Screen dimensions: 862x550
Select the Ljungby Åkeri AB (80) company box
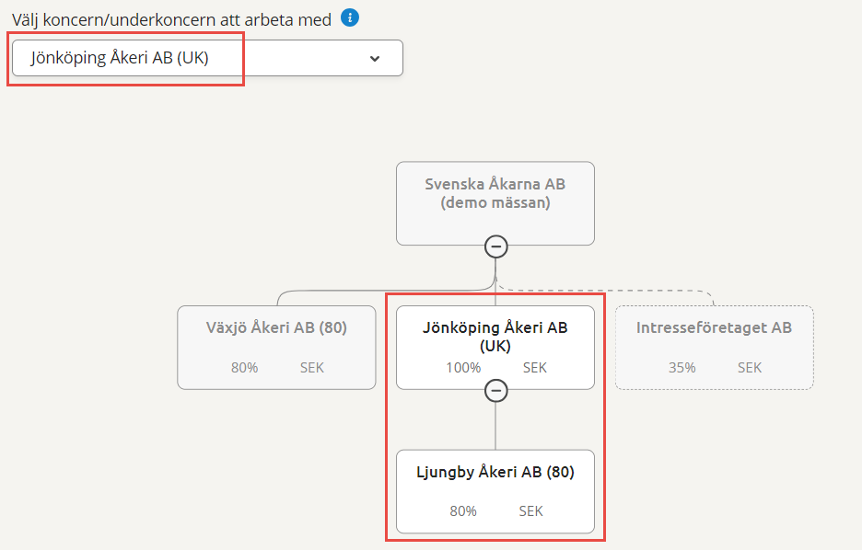[x=495, y=491]
